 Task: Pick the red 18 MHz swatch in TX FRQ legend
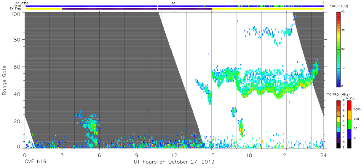click(x=339, y=103)
